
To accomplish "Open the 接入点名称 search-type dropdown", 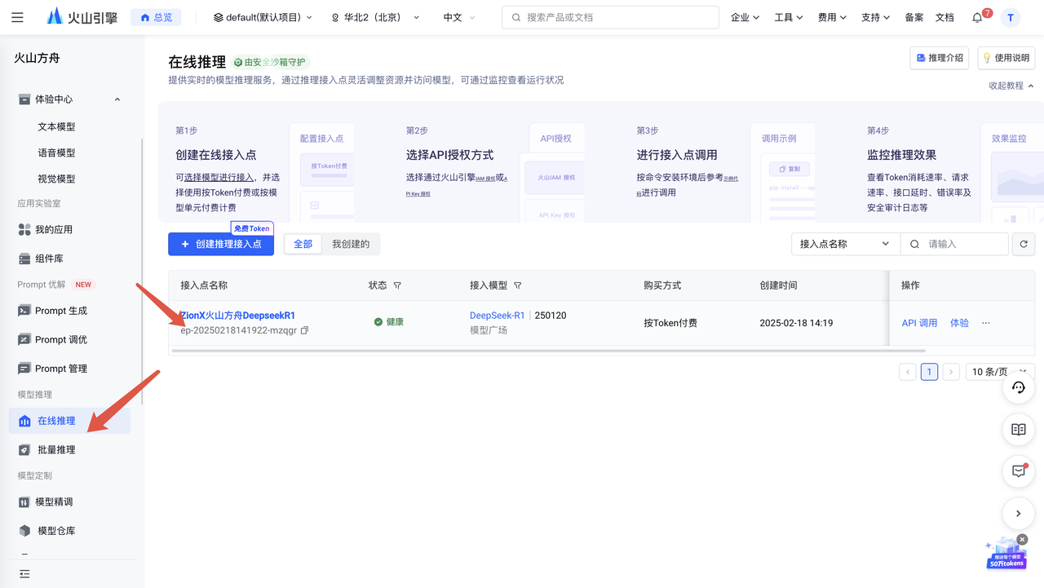I will pyautogui.click(x=846, y=244).
